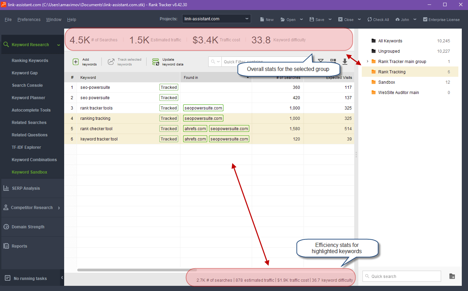This screenshot has height=291, width=468.
Task: Expand the John account dropdown arrow
Action: click(415, 20)
